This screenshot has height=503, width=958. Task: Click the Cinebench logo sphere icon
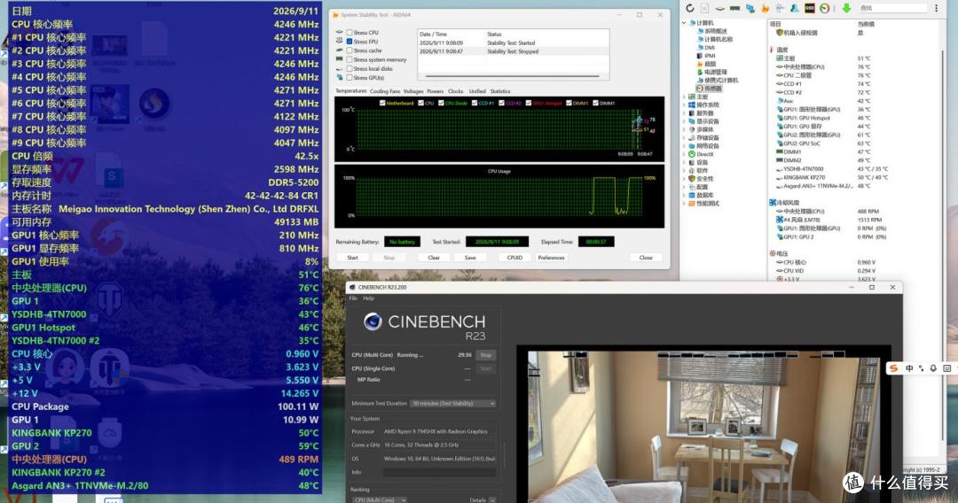click(x=373, y=321)
